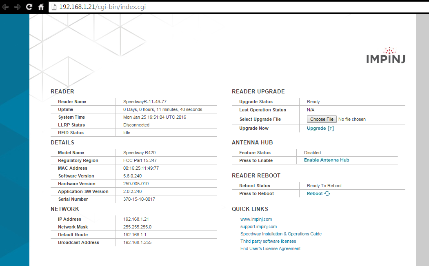Click the antenna hub Feature Status Disabled
Image resolution: width=429 pixels, height=266 pixels.
click(x=312, y=153)
